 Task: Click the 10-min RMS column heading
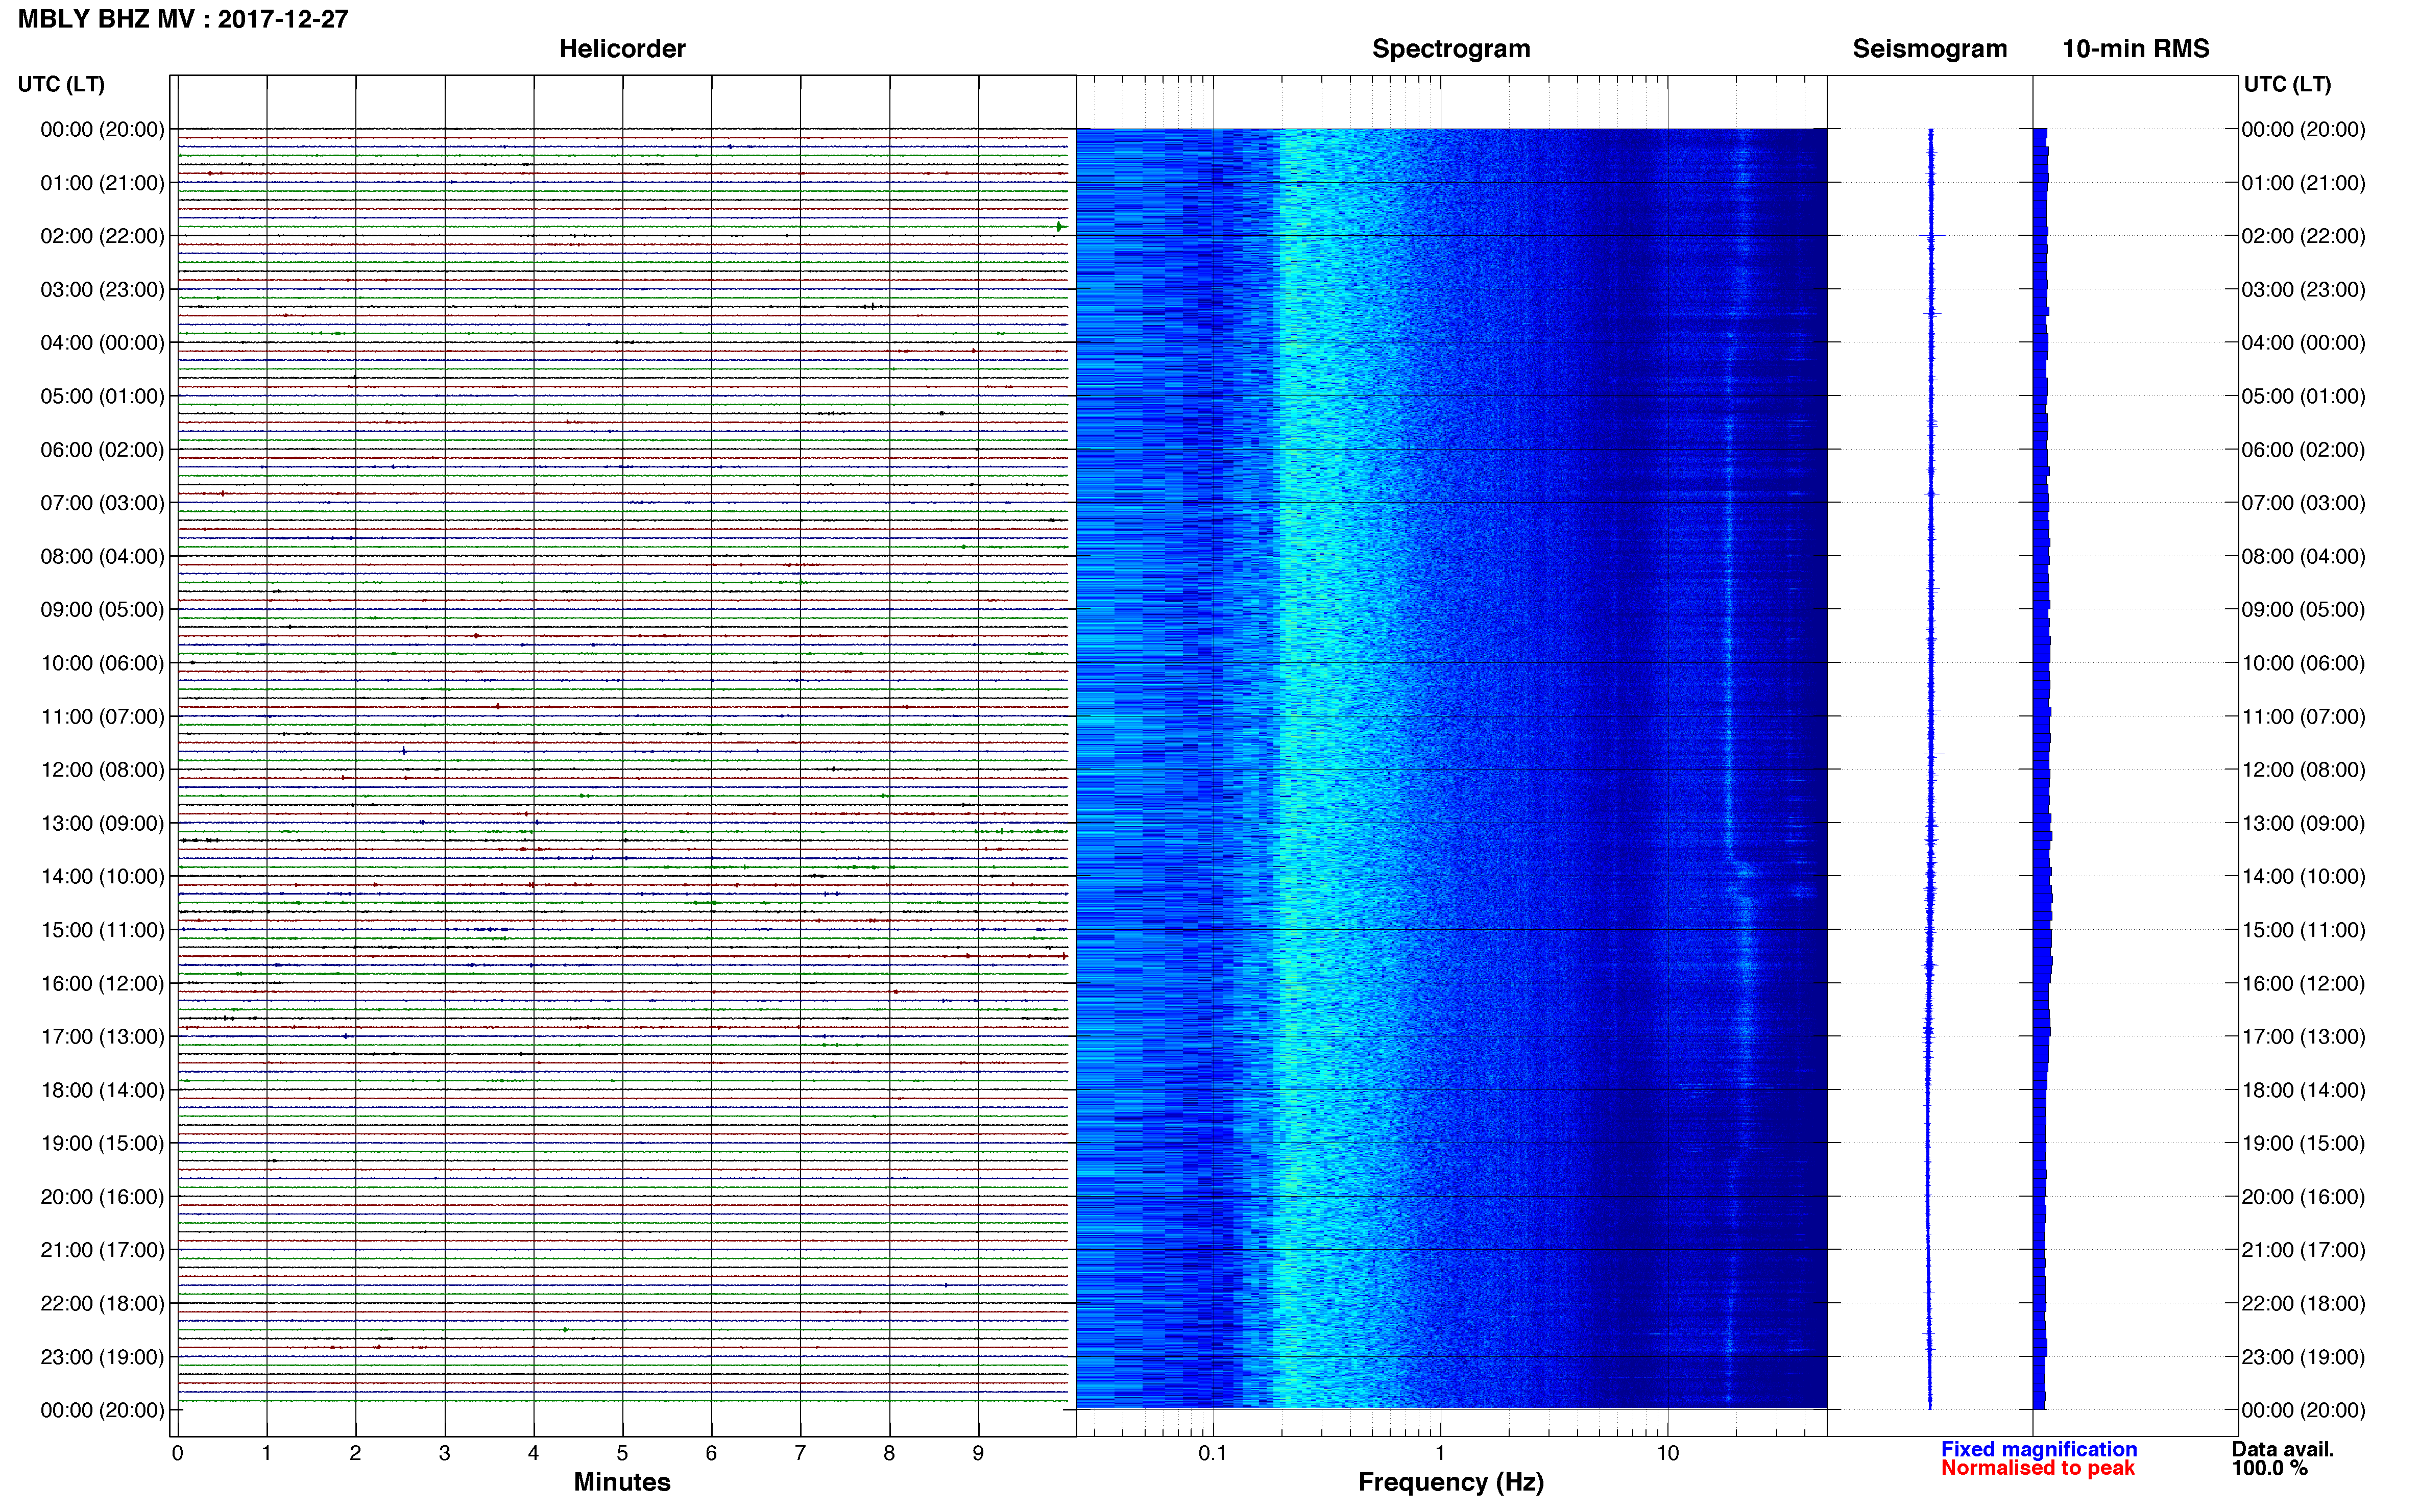coord(2136,49)
